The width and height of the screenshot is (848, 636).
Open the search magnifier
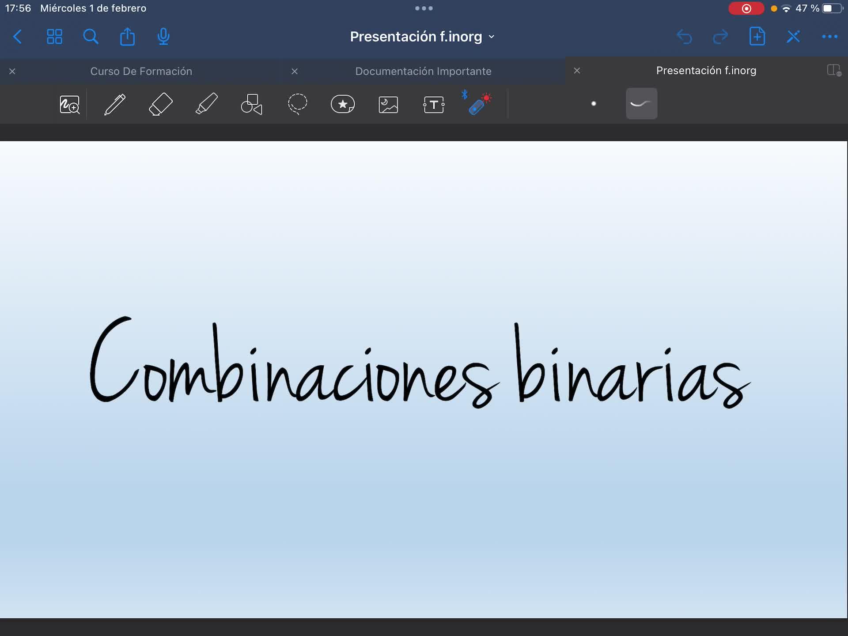point(91,37)
